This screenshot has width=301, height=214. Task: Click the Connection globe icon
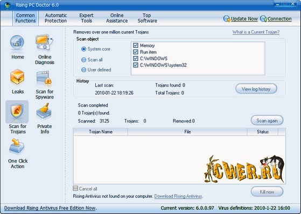pyautogui.click(x=263, y=19)
